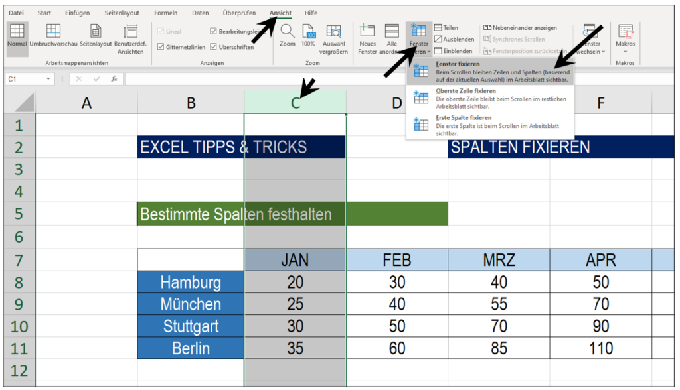Select row 5 header
Image resolution: width=680 pixels, height=390 pixels.
pos(19,214)
